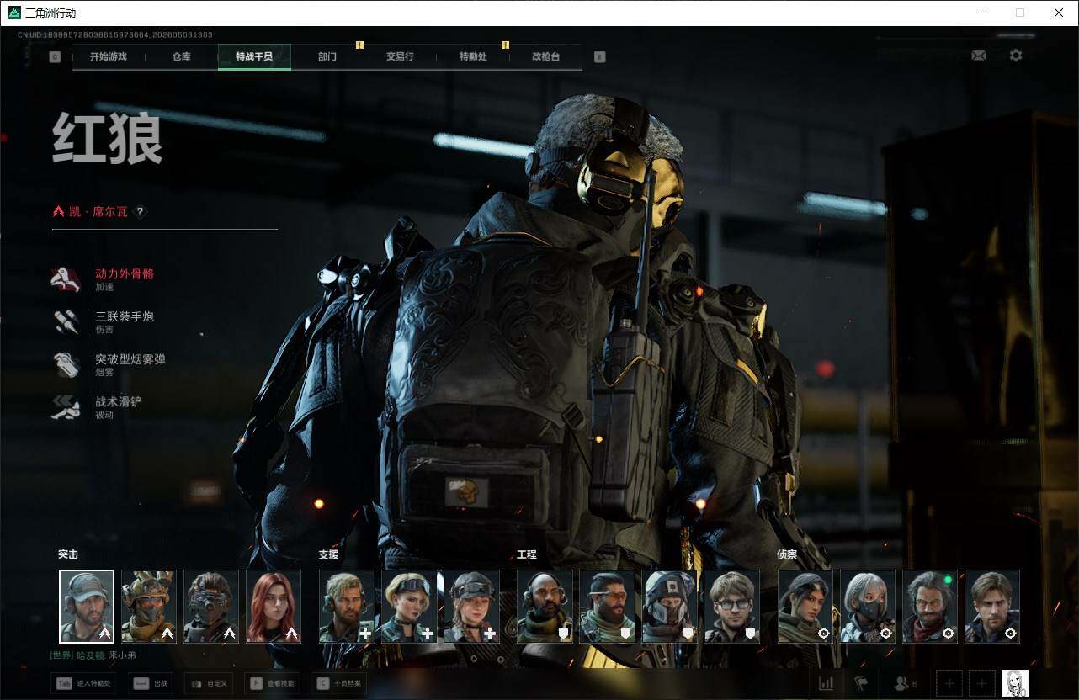Switch to the 开始游戏 tab
1079x700 pixels.
(x=109, y=57)
